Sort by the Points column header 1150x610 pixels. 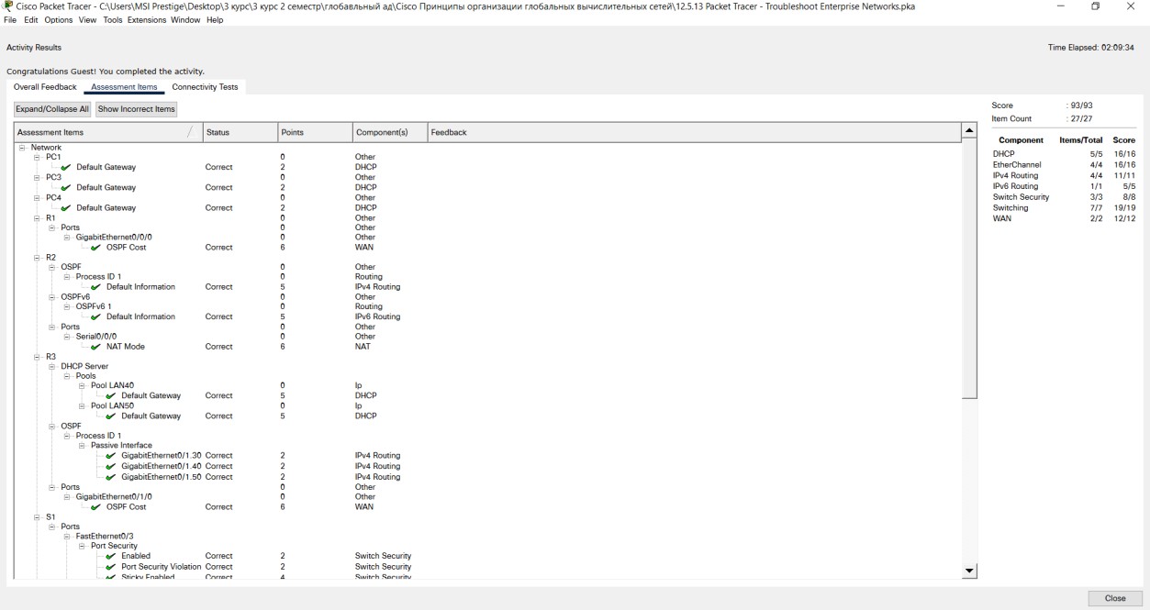click(313, 133)
